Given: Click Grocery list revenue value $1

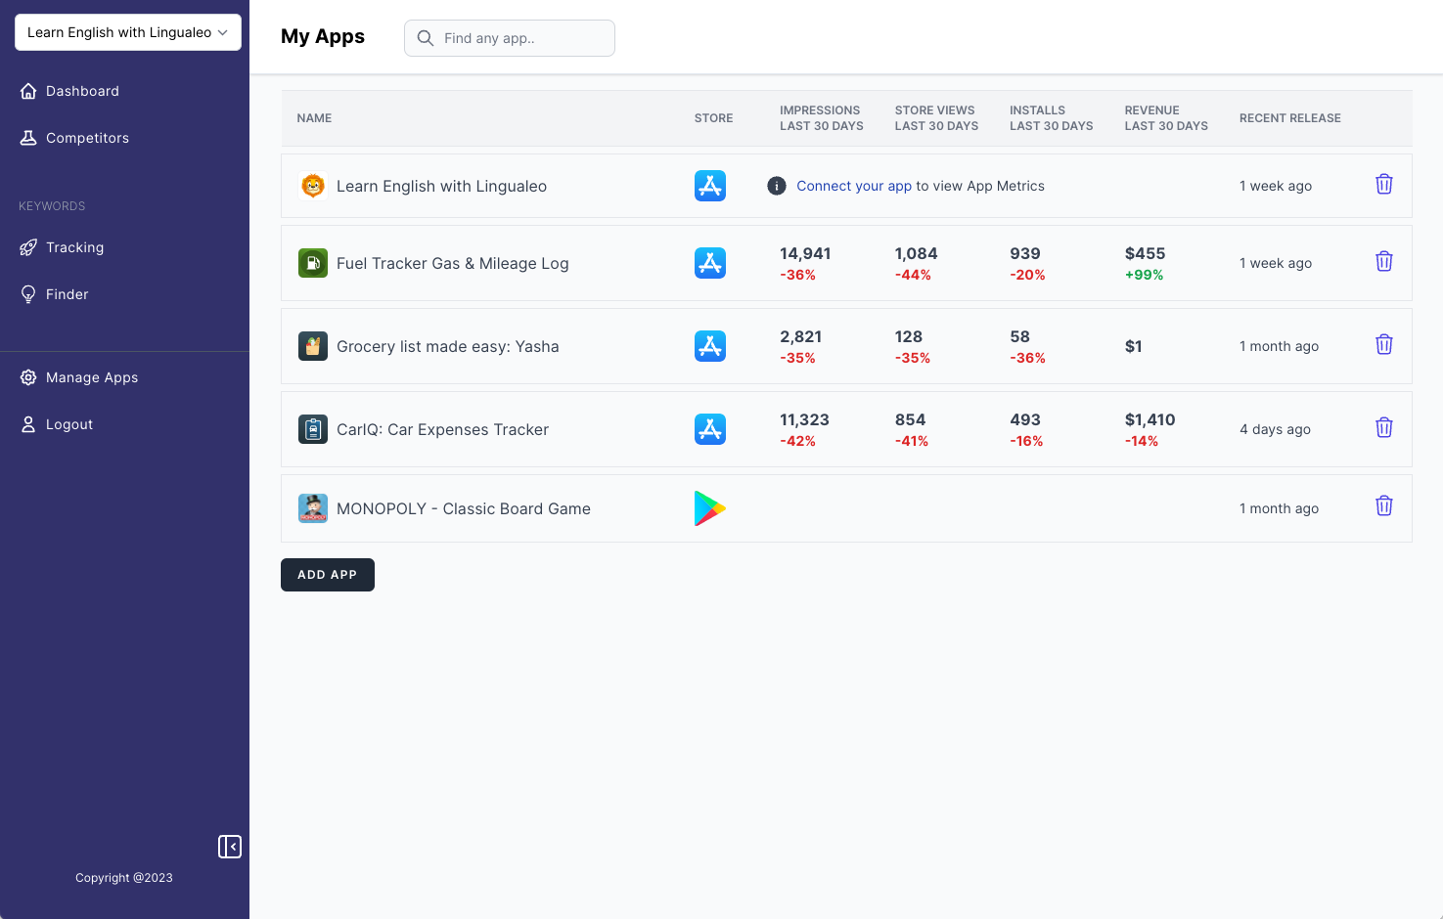Looking at the screenshot, I should point(1134,346).
